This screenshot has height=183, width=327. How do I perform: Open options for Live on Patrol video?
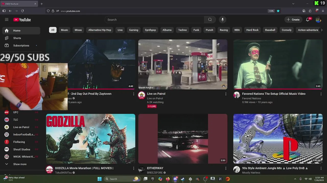tap(226, 94)
